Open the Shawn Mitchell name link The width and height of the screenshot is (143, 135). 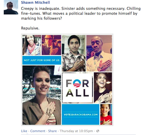point(35,2)
